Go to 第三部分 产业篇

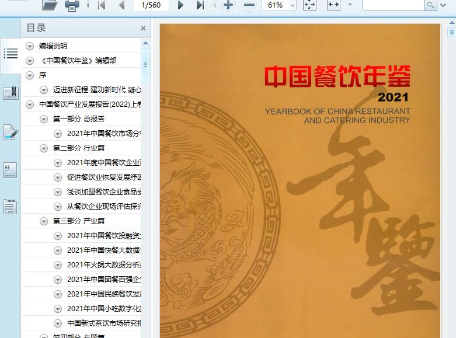(x=78, y=221)
